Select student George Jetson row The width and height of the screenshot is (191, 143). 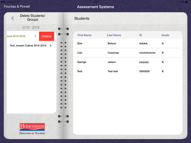point(128,62)
